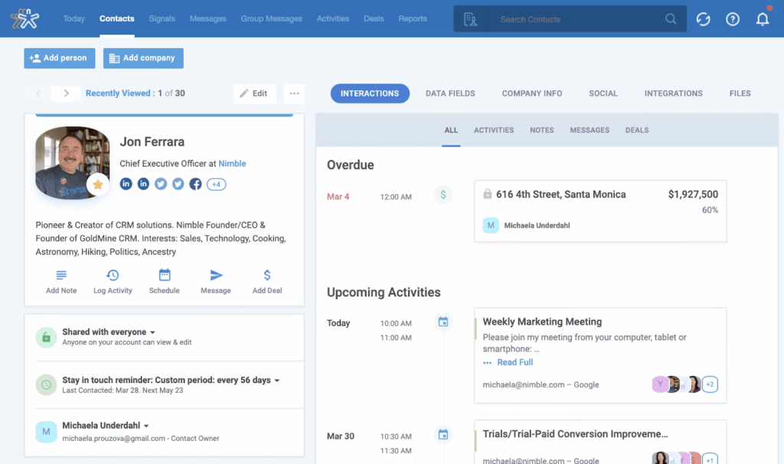The width and height of the screenshot is (784, 464).
Task: Open the notifications bell
Action: [762, 19]
